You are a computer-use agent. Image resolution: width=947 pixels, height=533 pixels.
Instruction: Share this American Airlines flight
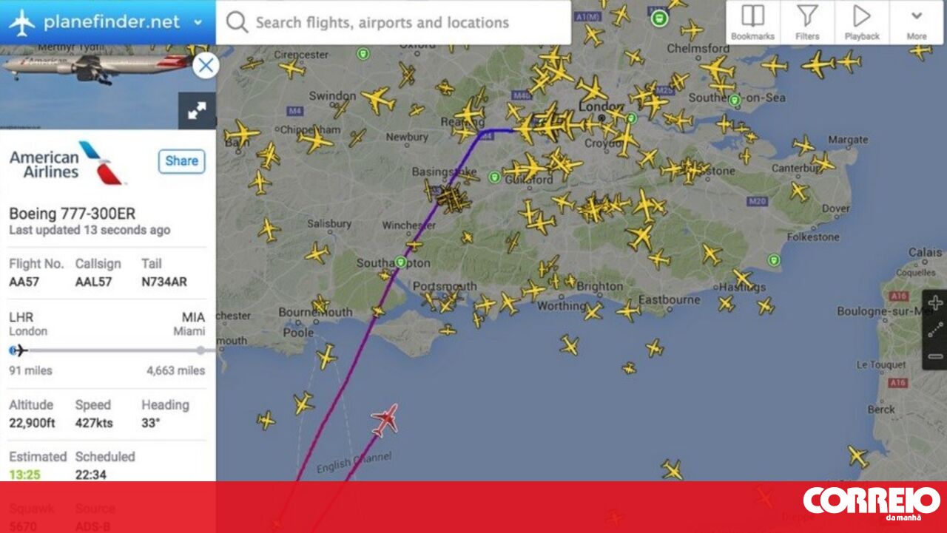181,161
